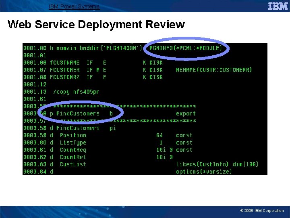Select line number 0001.12
Screen dimensions: 290x218
(x=35, y=84)
